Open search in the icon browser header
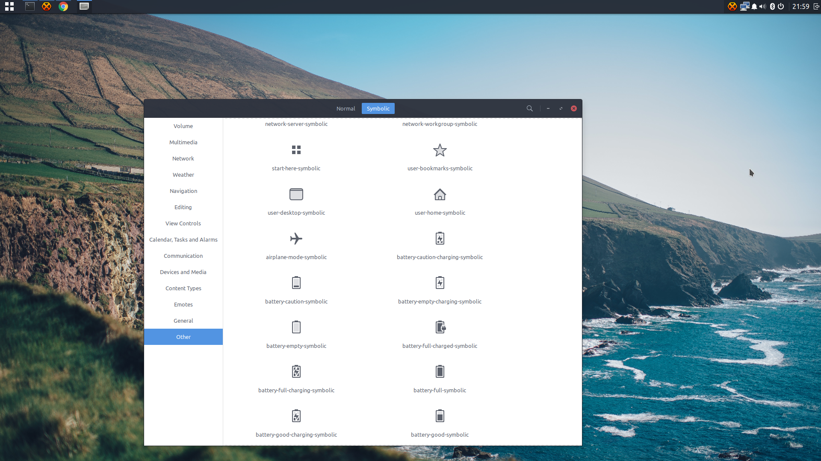Screen dimensions: 821x461 [529, 108]
